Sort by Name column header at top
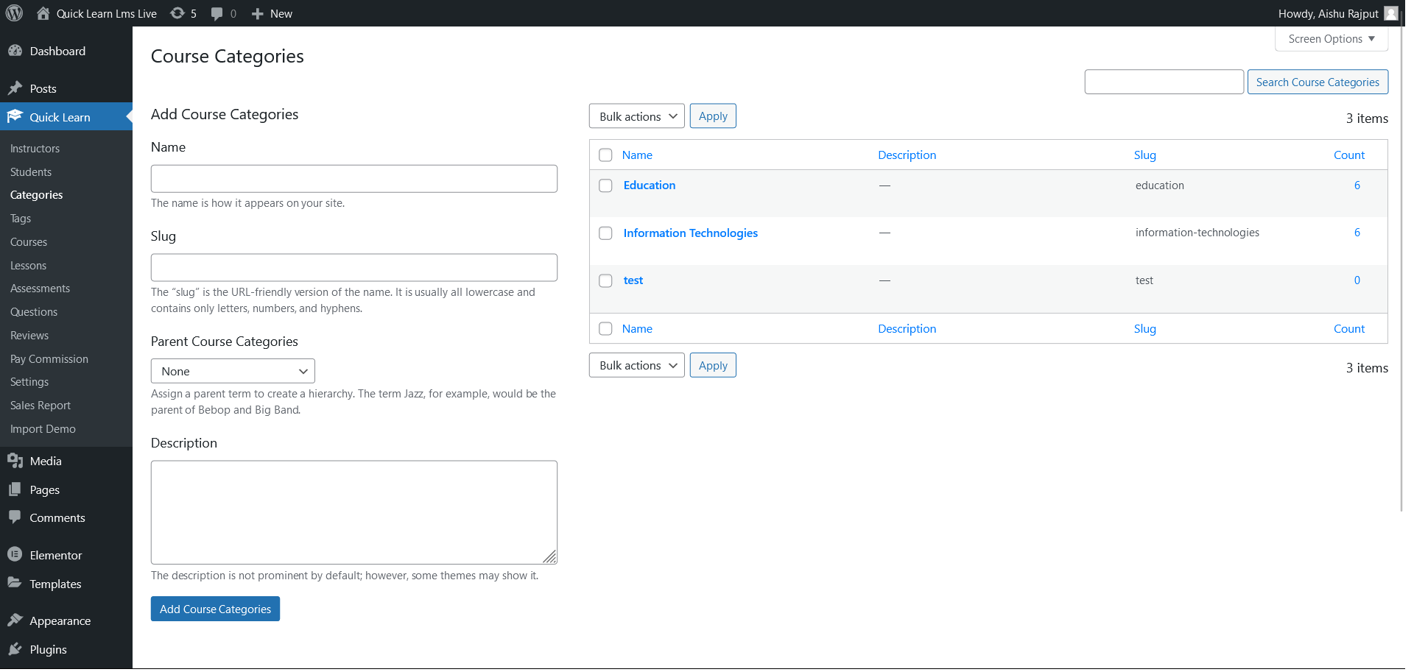1414x672 pixels. (637, 155)
